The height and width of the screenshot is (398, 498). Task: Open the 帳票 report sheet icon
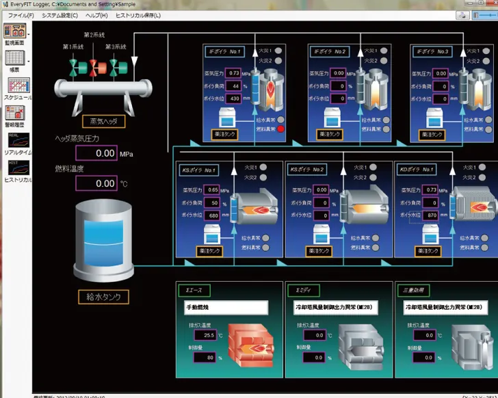(x=14, y=58)
